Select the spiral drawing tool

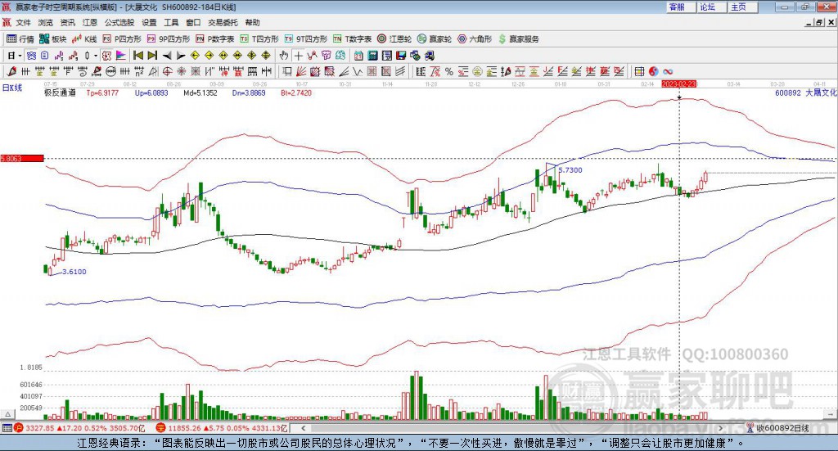click(83, 71)
